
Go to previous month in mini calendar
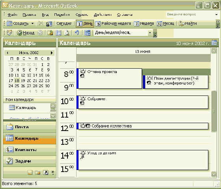[x=7, y=53]
